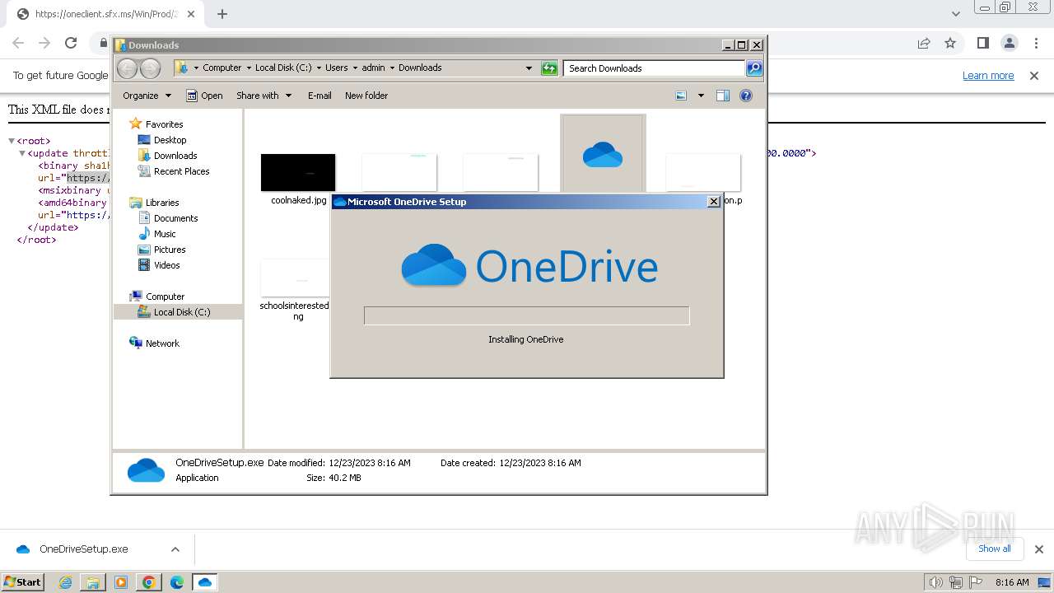This screenshot has height=593, width=1054.
Task: Open the address bar history dropdown
Action: click(529, 68)
